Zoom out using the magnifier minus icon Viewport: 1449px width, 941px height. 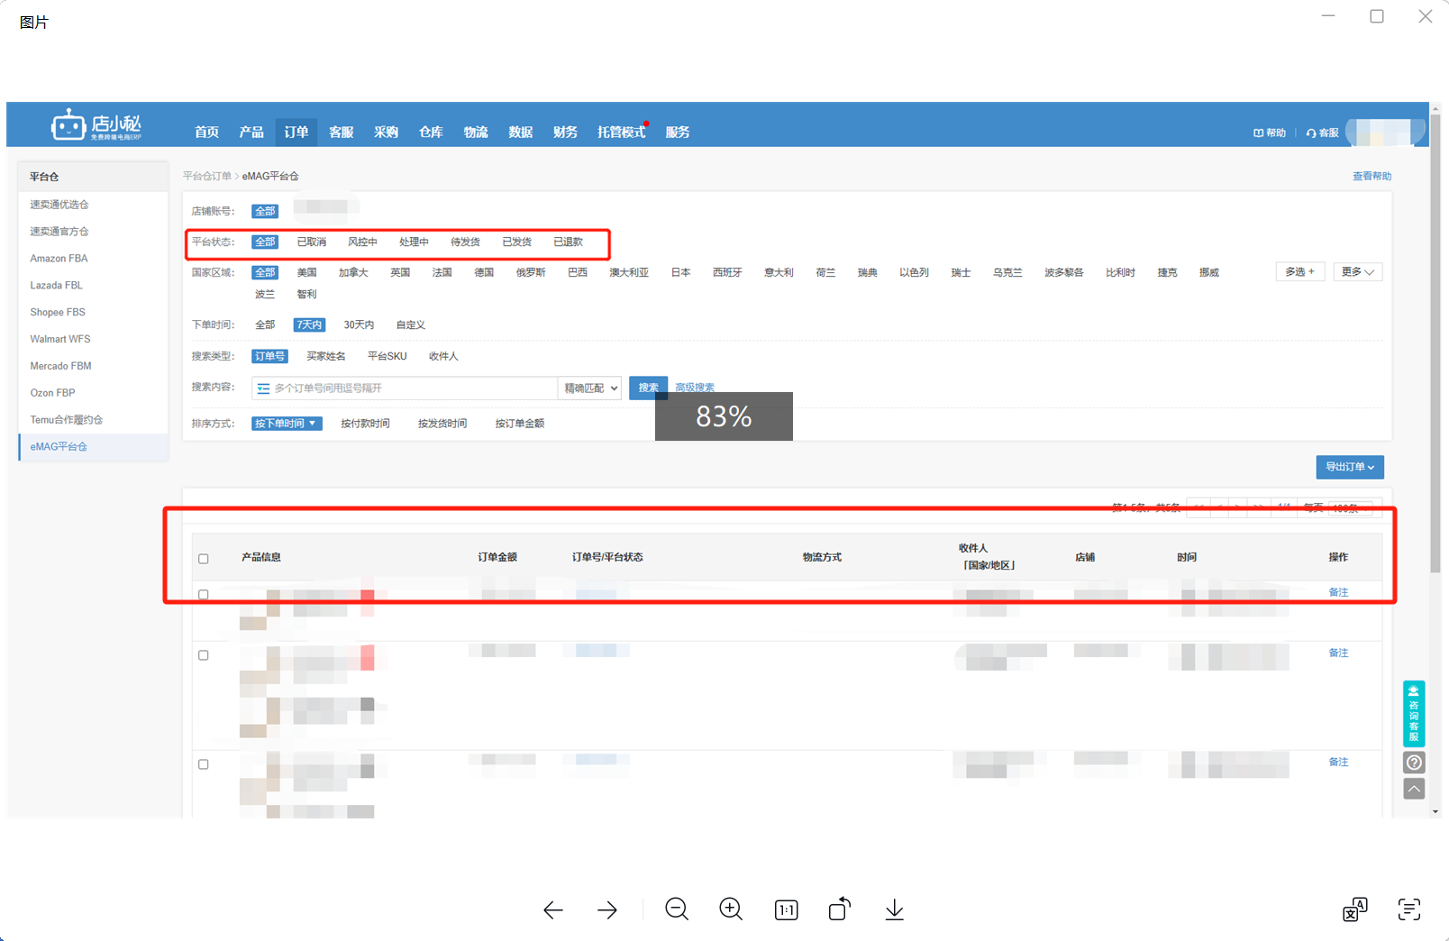(677, 909)
